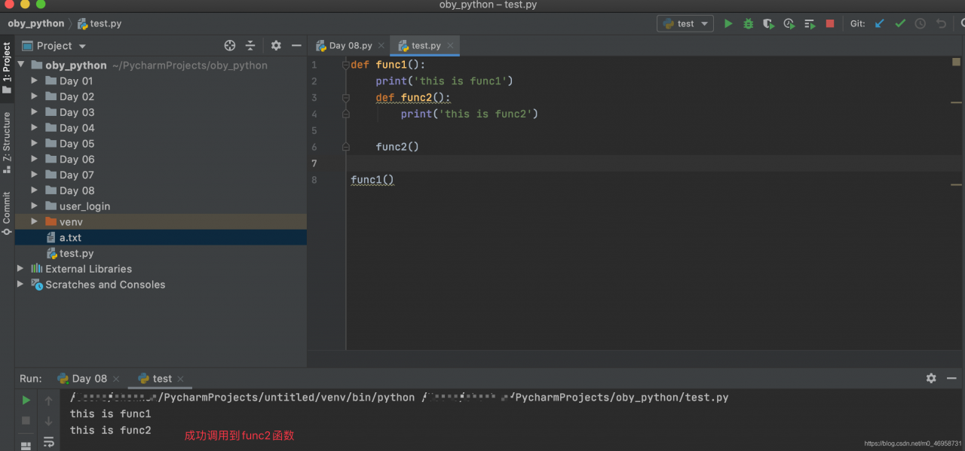Toggle the Commit tool window
The width and height of the screenshot is (965, 451).
point(7,212)
